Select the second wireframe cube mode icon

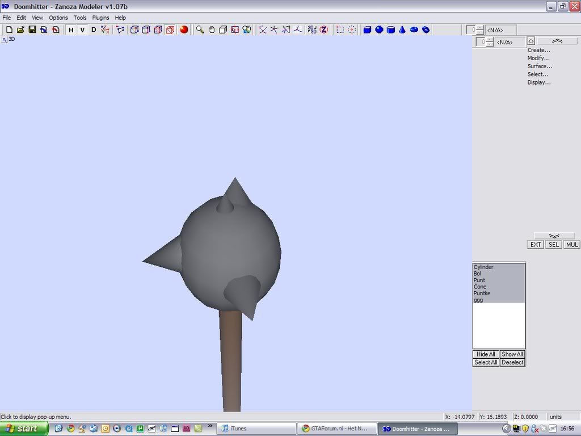[146, 30]
